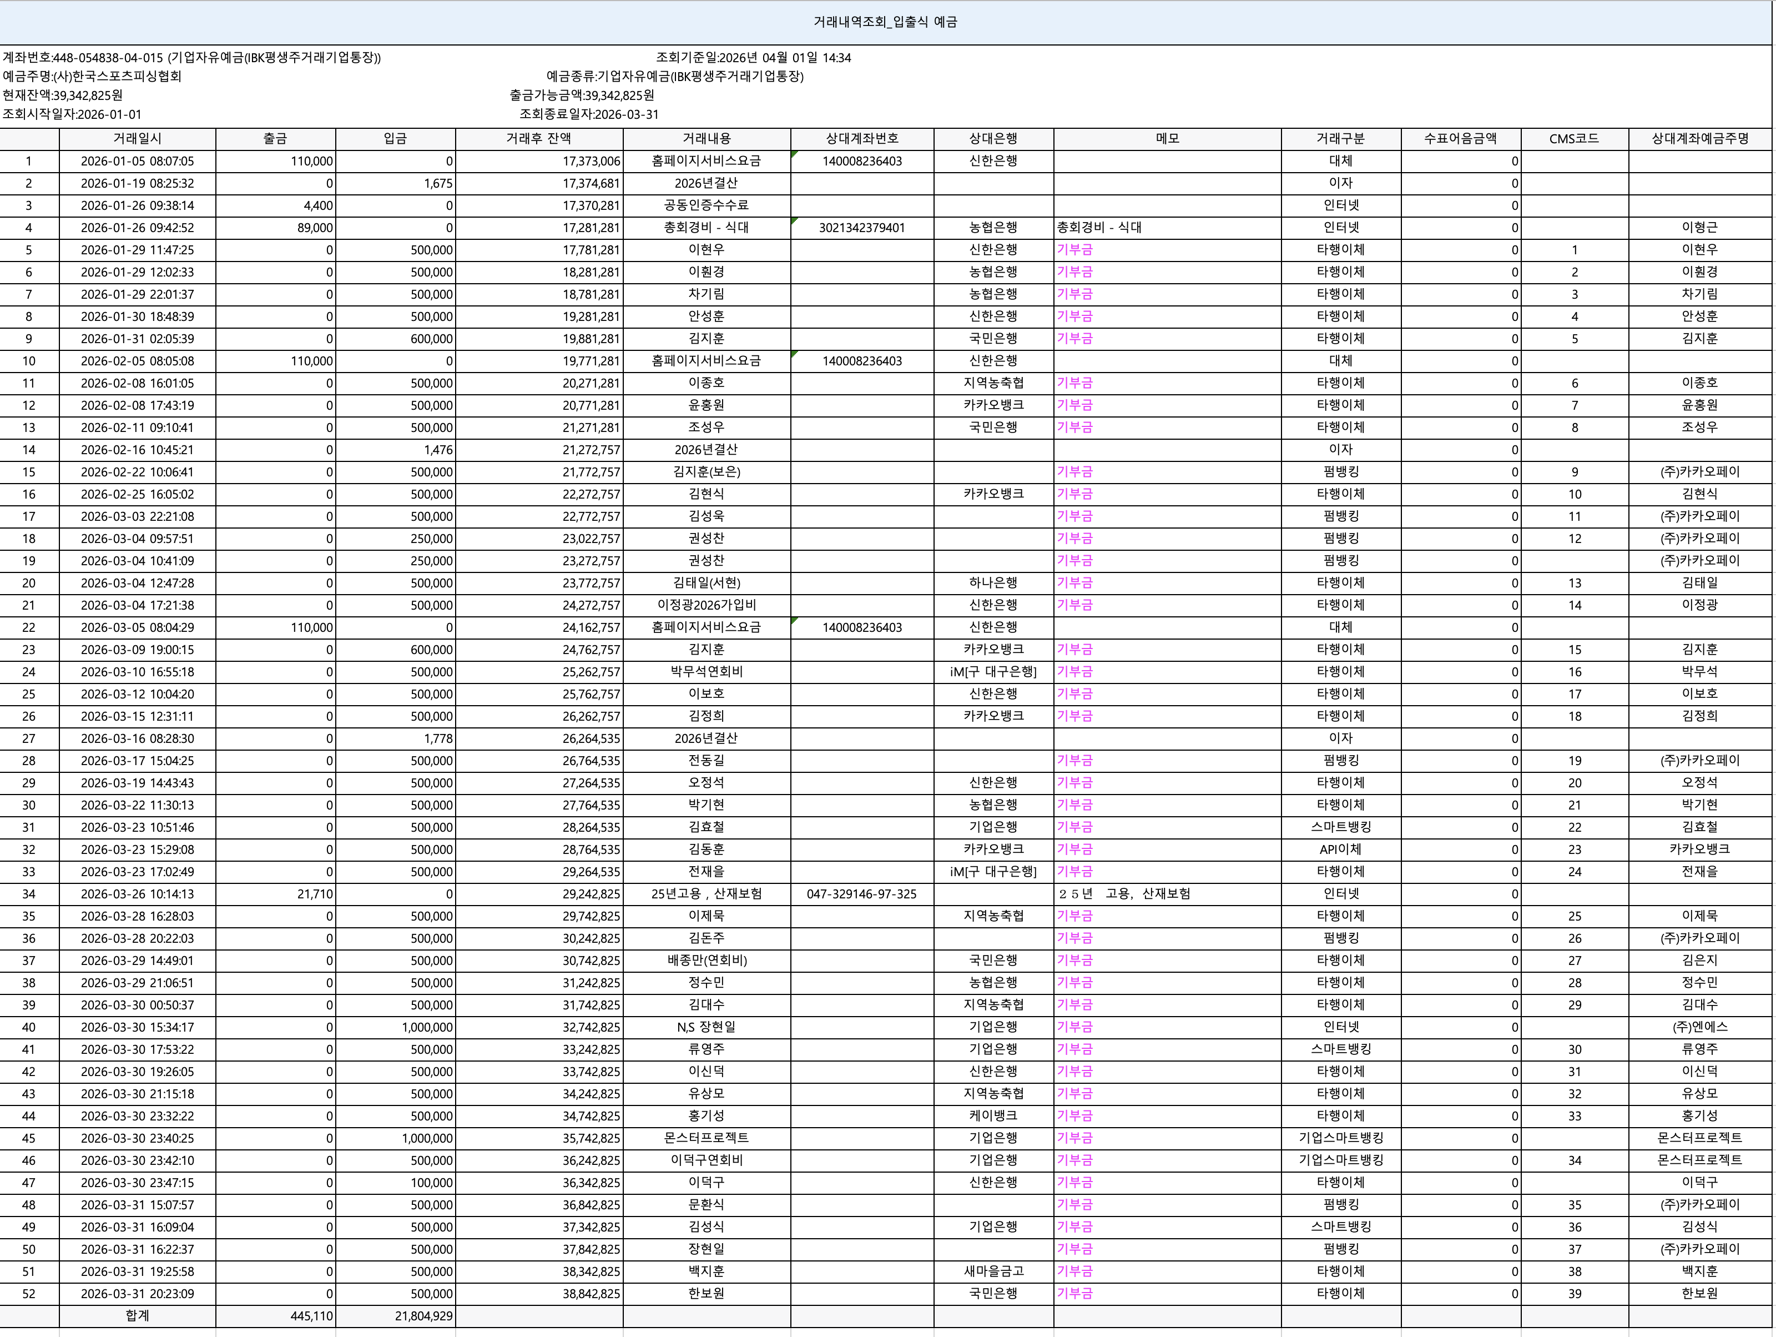Click the account number 448-054838-04-015 text

pyautogui.click(x=108, y=58)
